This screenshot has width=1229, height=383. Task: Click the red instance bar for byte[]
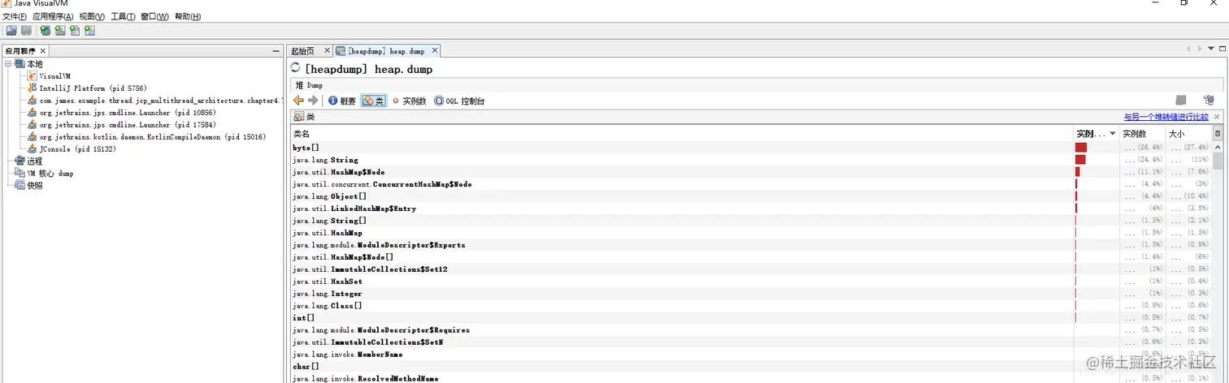pos(1081,148)
